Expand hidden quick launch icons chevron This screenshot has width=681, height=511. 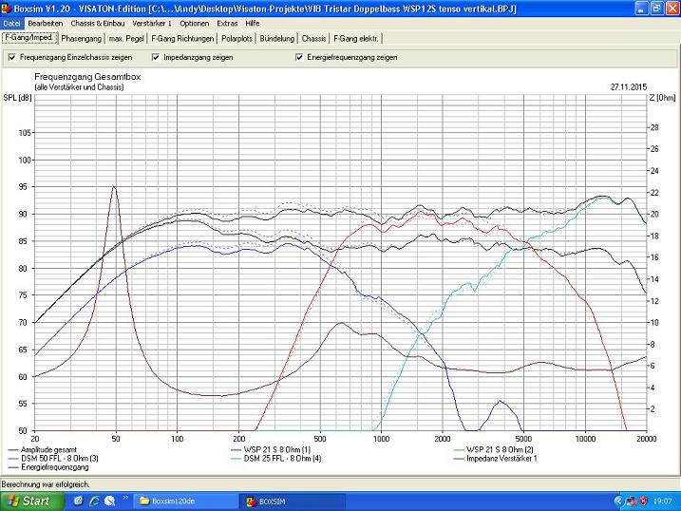tap(125, 498)
